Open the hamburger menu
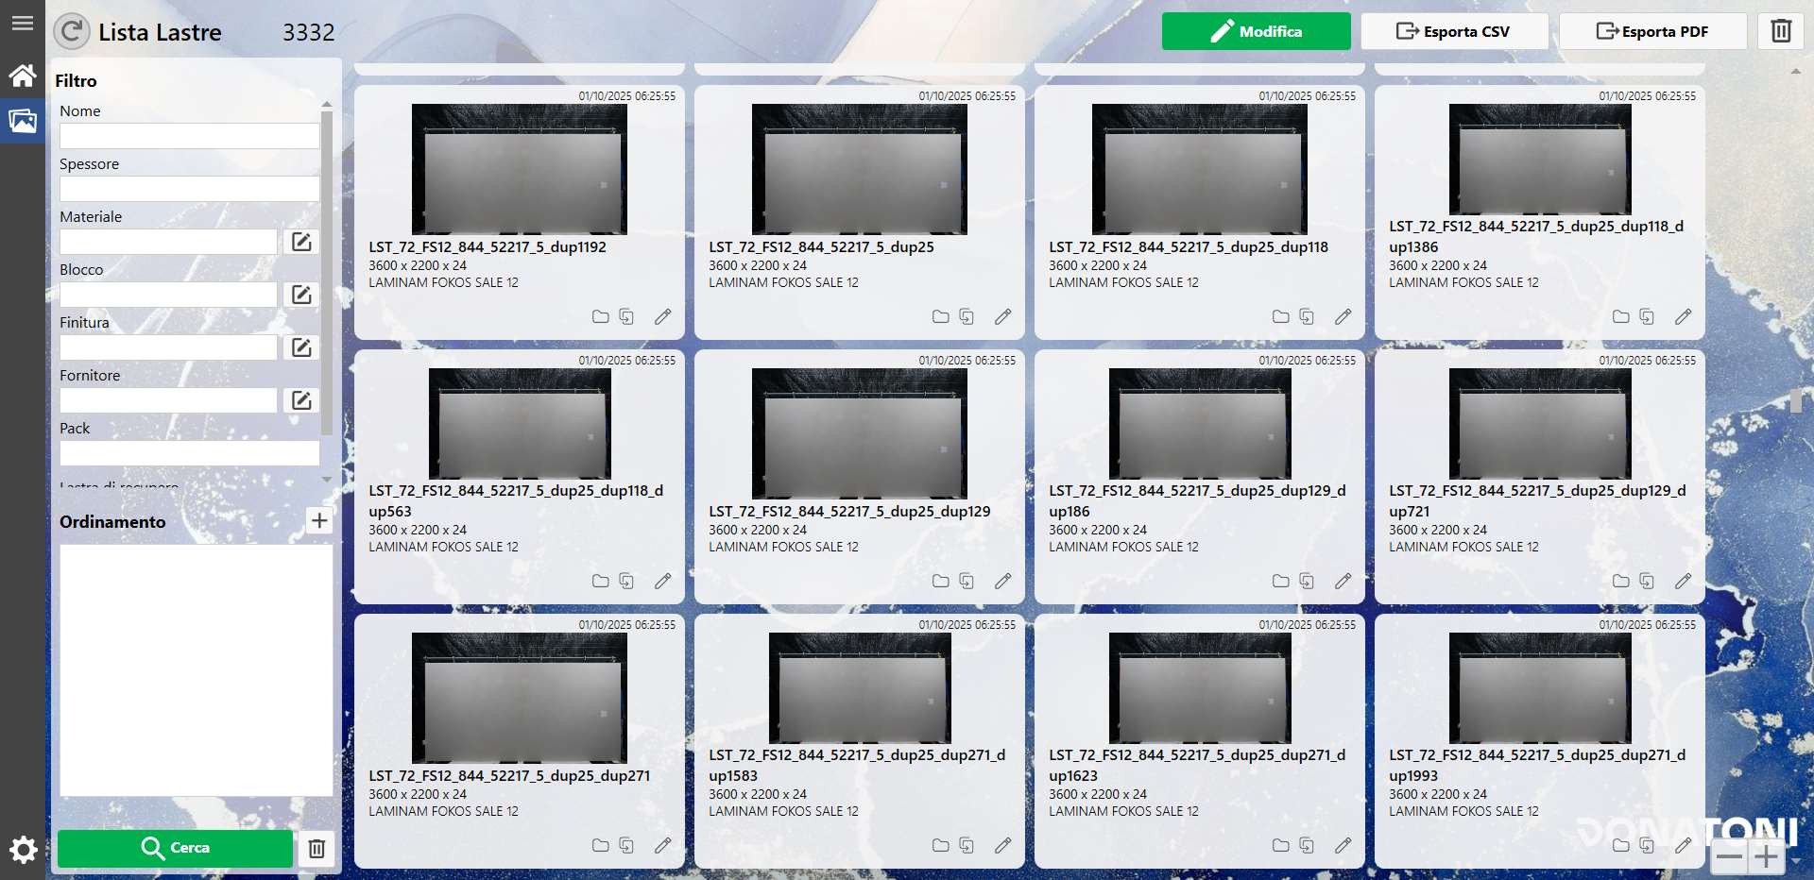1814x880 pixels. pyautogui.click(x=23, y=24)
